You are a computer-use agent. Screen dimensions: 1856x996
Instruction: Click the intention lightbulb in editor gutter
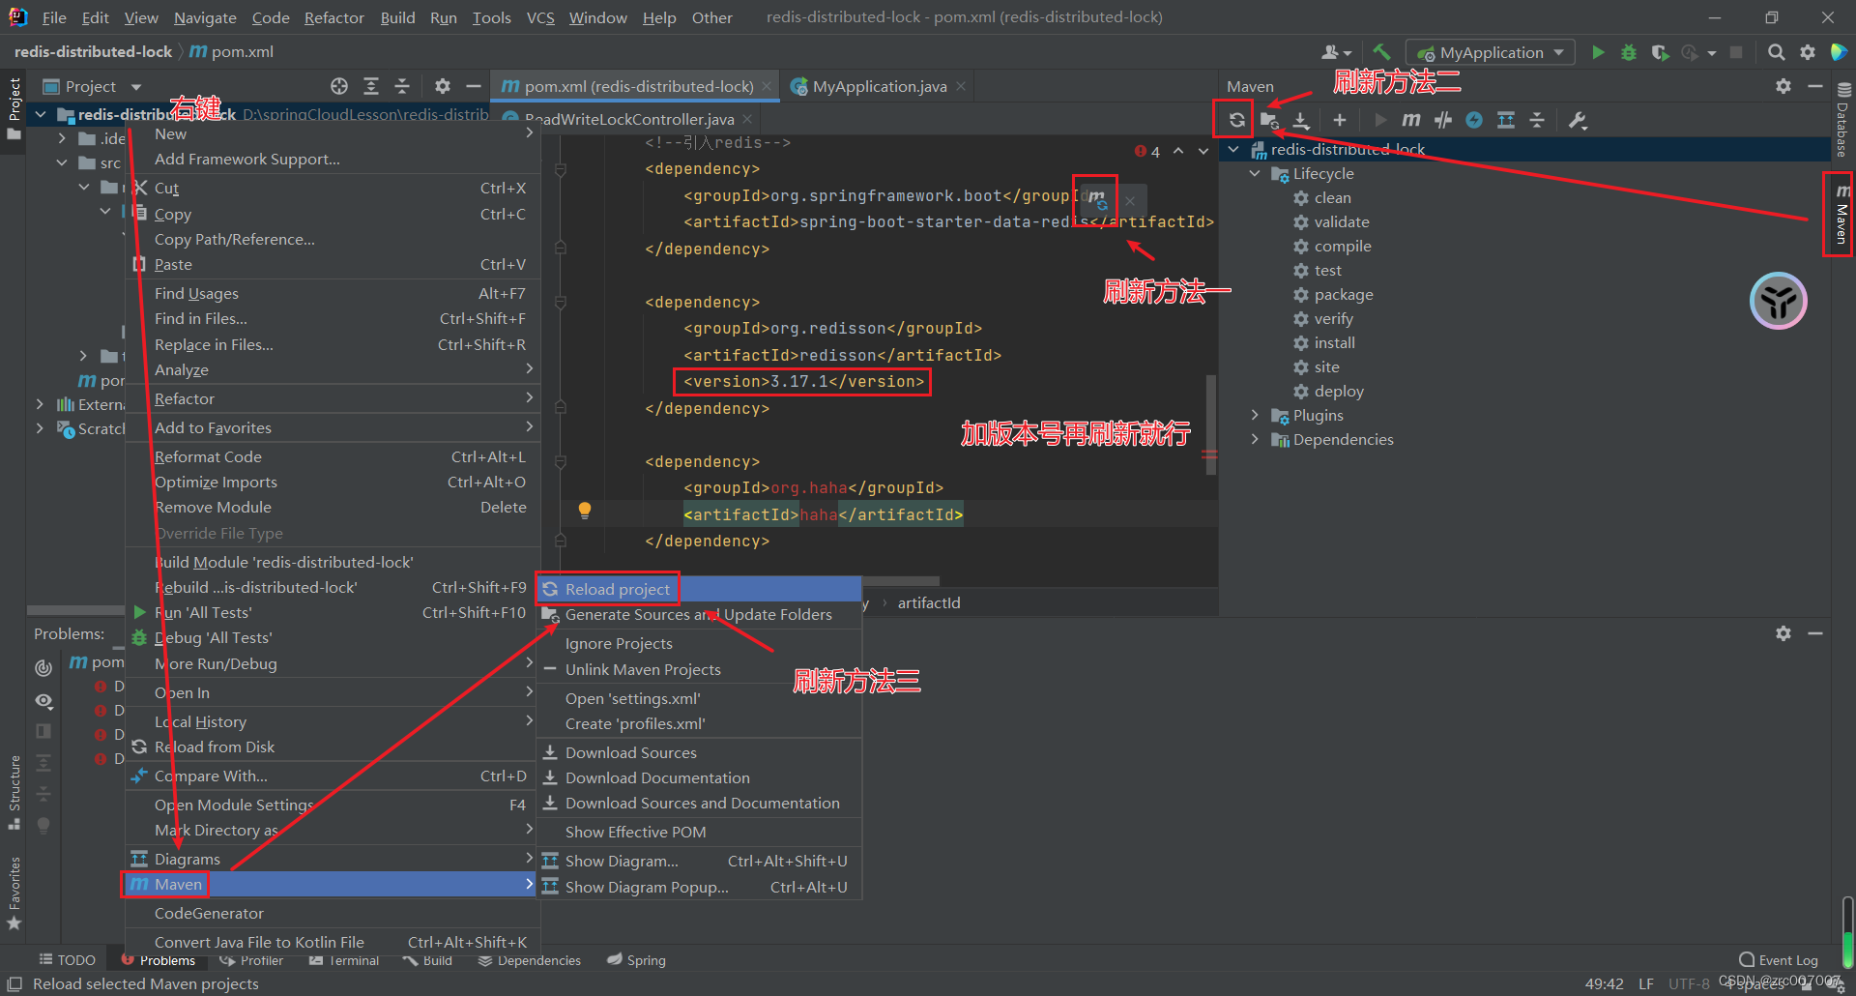(585, 510)
